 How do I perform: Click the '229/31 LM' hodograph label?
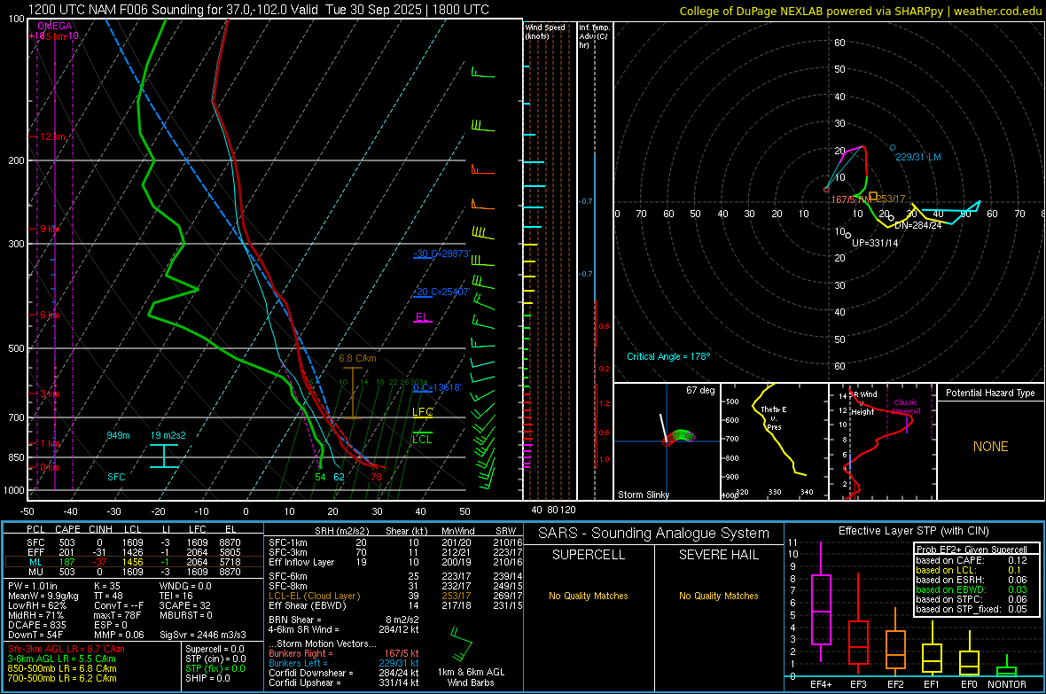tap(918, 157)
